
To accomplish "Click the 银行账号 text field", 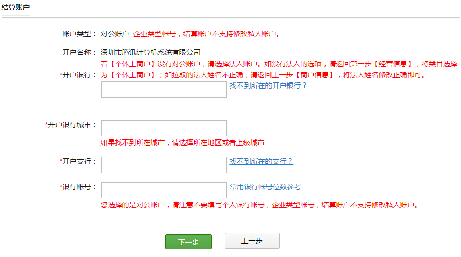I will pos(164,190).
